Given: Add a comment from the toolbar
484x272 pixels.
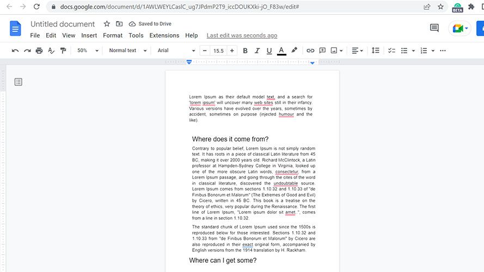Looking at the screenshot, I should (x=322, y=51).
